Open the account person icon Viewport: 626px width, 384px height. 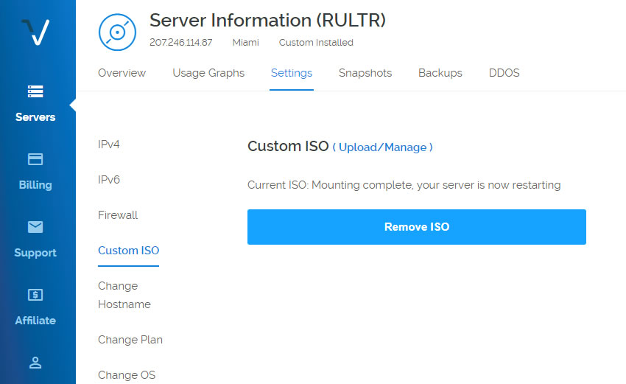pos(35,363)
